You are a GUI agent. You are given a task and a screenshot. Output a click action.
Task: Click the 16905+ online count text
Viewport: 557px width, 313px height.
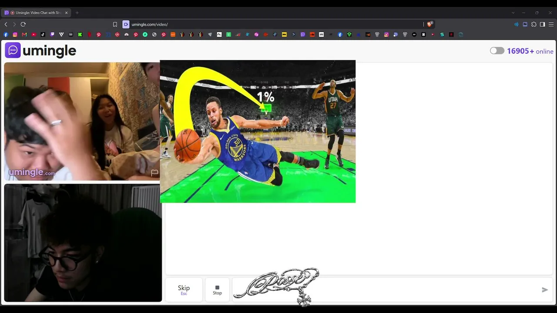point(530,51)
